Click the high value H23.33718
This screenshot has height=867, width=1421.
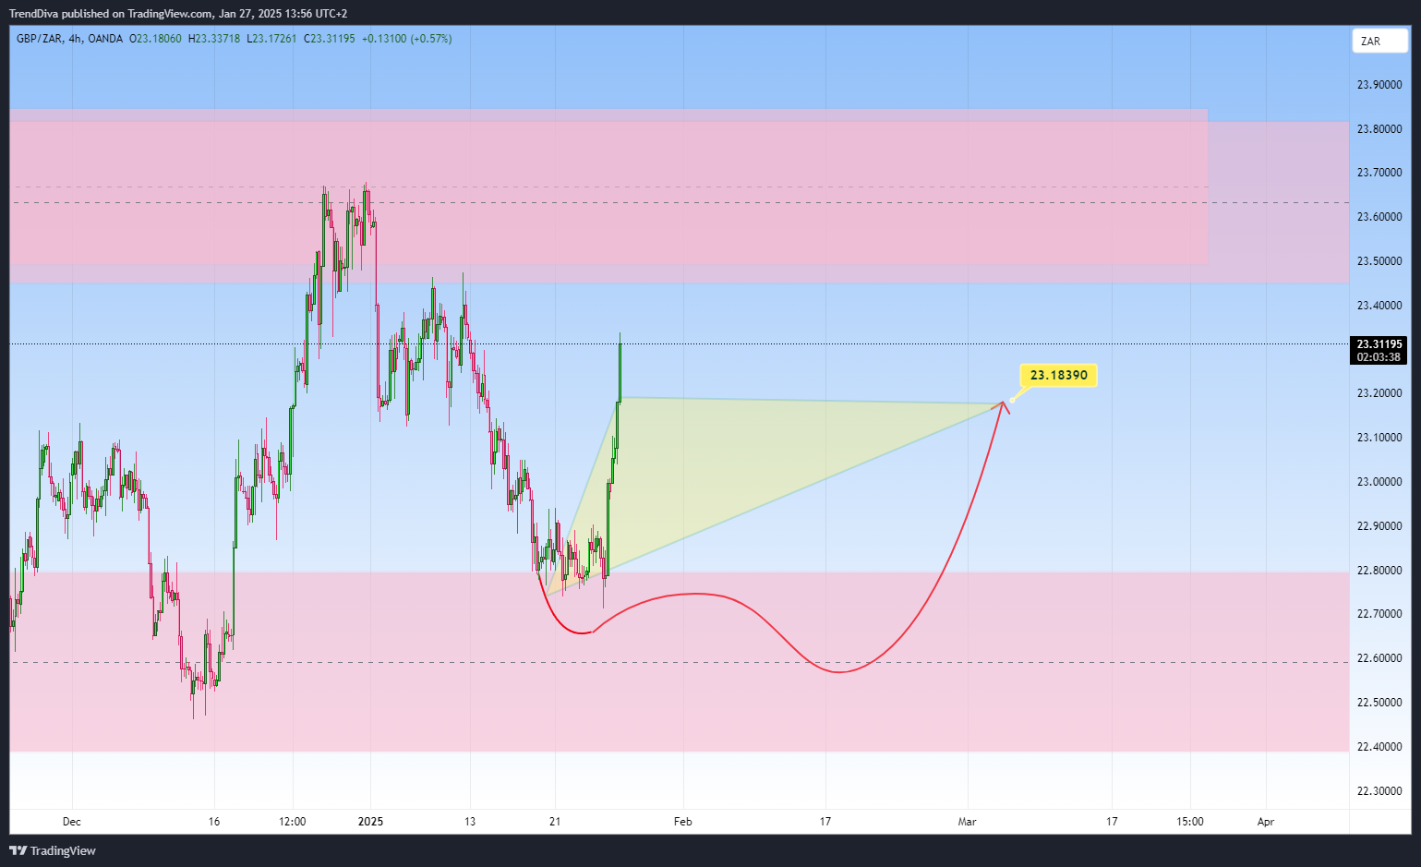coord(214,39)
